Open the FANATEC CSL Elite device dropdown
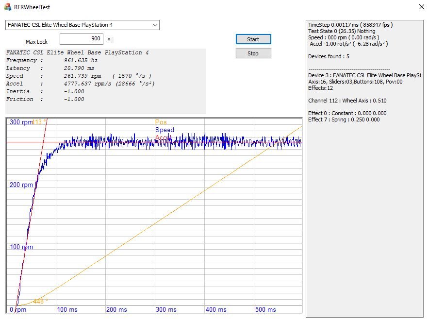This screenshot has height=323, width=428. (x=82, y=25)
